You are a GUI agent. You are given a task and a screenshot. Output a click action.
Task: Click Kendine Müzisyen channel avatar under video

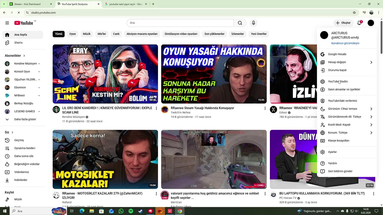tap(56, 110)
